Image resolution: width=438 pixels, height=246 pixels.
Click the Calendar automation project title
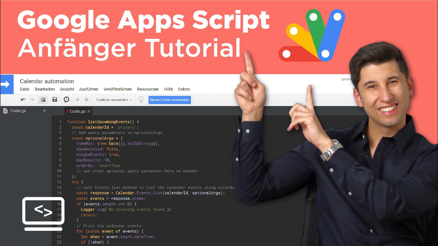pyautogui.click(x=47, y=81)
